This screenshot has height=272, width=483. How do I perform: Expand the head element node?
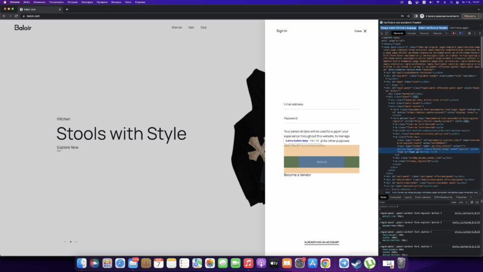pyautogui.click(x=382, y=44)
